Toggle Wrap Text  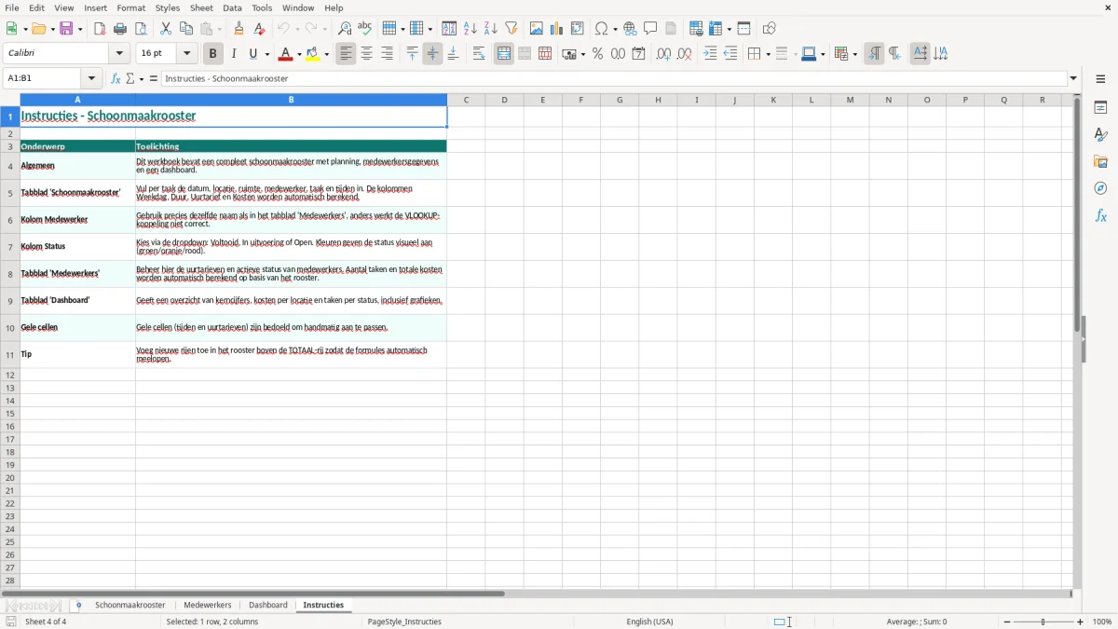pyautogui.click(x=479, y=54)
